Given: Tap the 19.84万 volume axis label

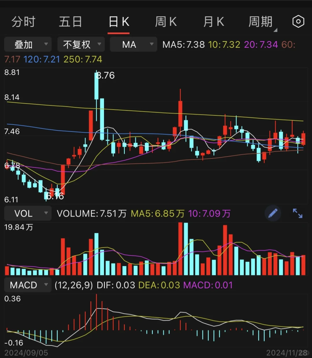Looking at the screenshot, I should click(18, 227).
